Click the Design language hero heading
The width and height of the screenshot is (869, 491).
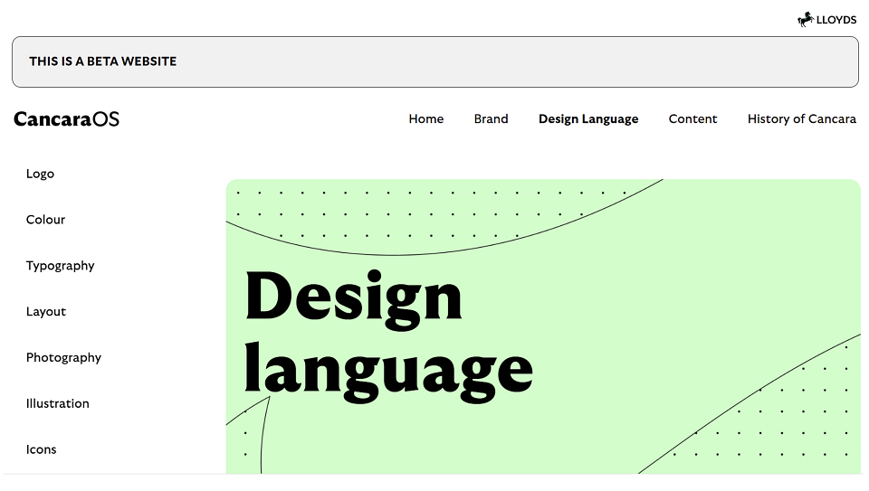[x=388, y=335]
